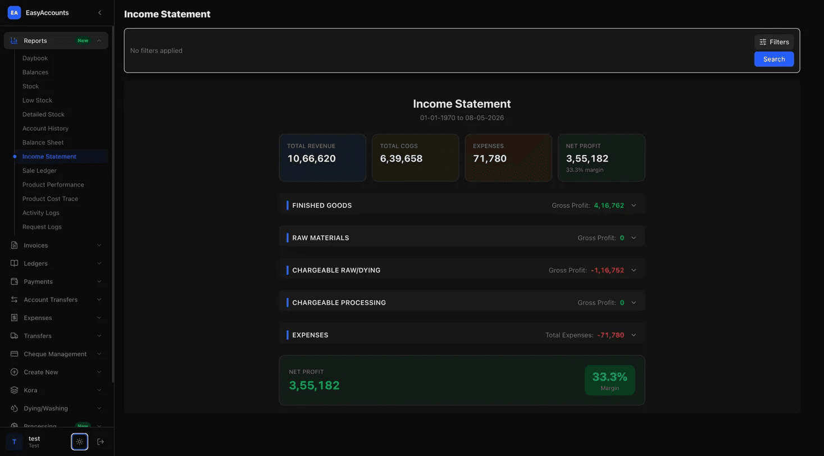The image size is (824, 456).
Task: Toggle the light/dark theme sun button
Action: (x=79, y=442)
